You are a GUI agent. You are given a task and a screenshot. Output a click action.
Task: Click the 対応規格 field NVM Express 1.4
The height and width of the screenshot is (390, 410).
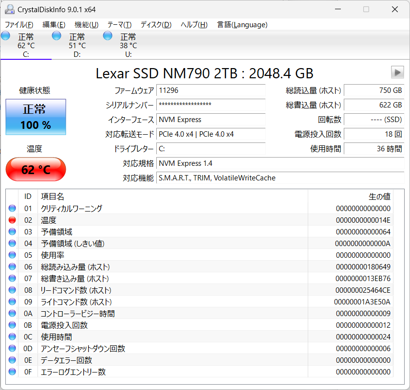280,163
